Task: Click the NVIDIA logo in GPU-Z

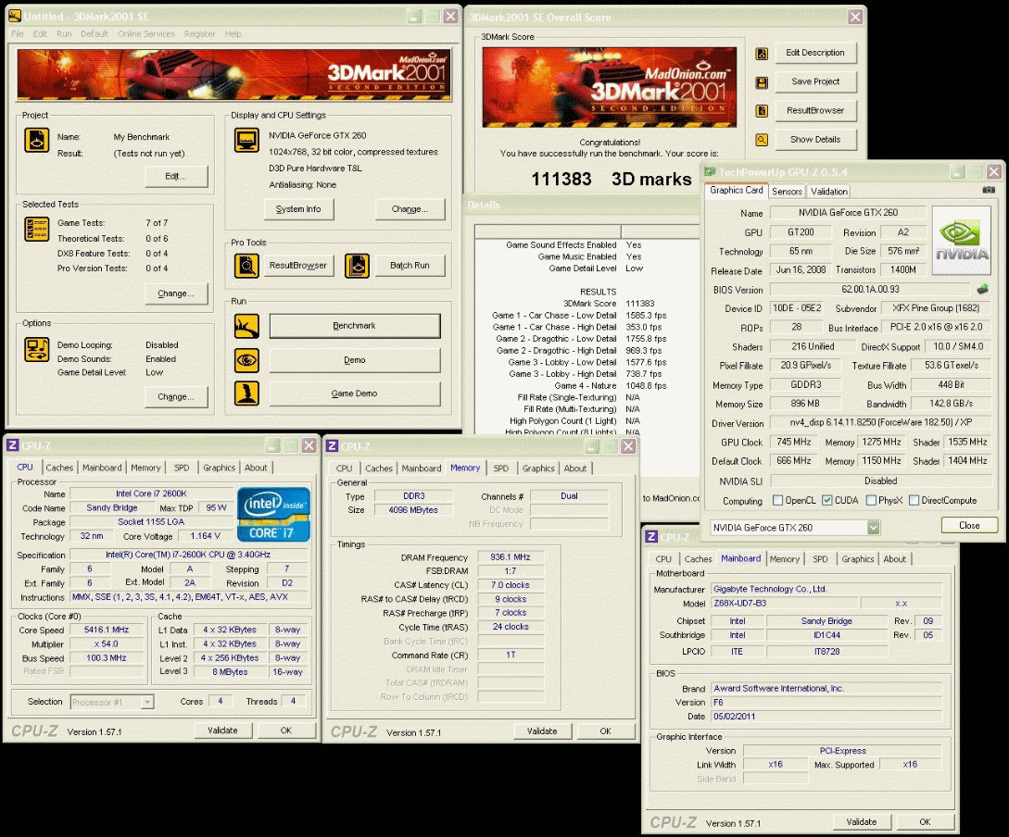Action: 962,241
